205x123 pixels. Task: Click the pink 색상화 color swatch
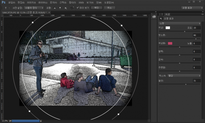click(x=170, y=43)
